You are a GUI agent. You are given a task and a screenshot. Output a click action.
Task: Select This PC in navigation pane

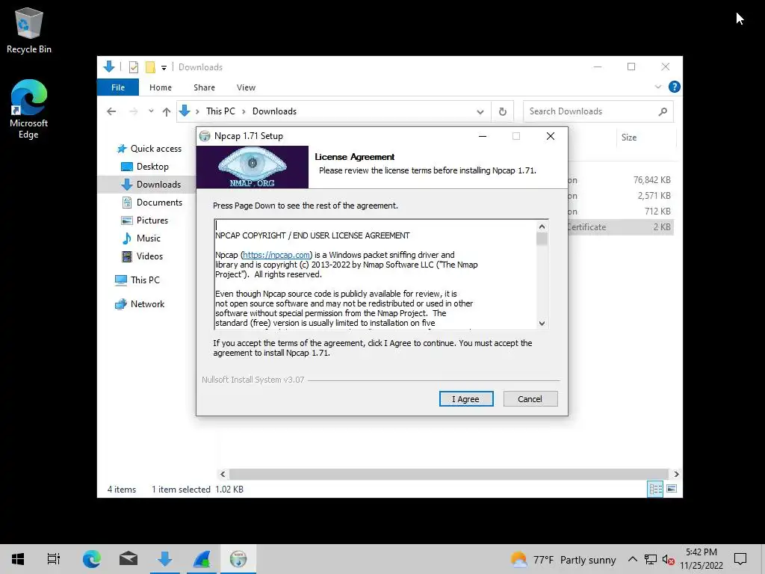tap(137, 280)
